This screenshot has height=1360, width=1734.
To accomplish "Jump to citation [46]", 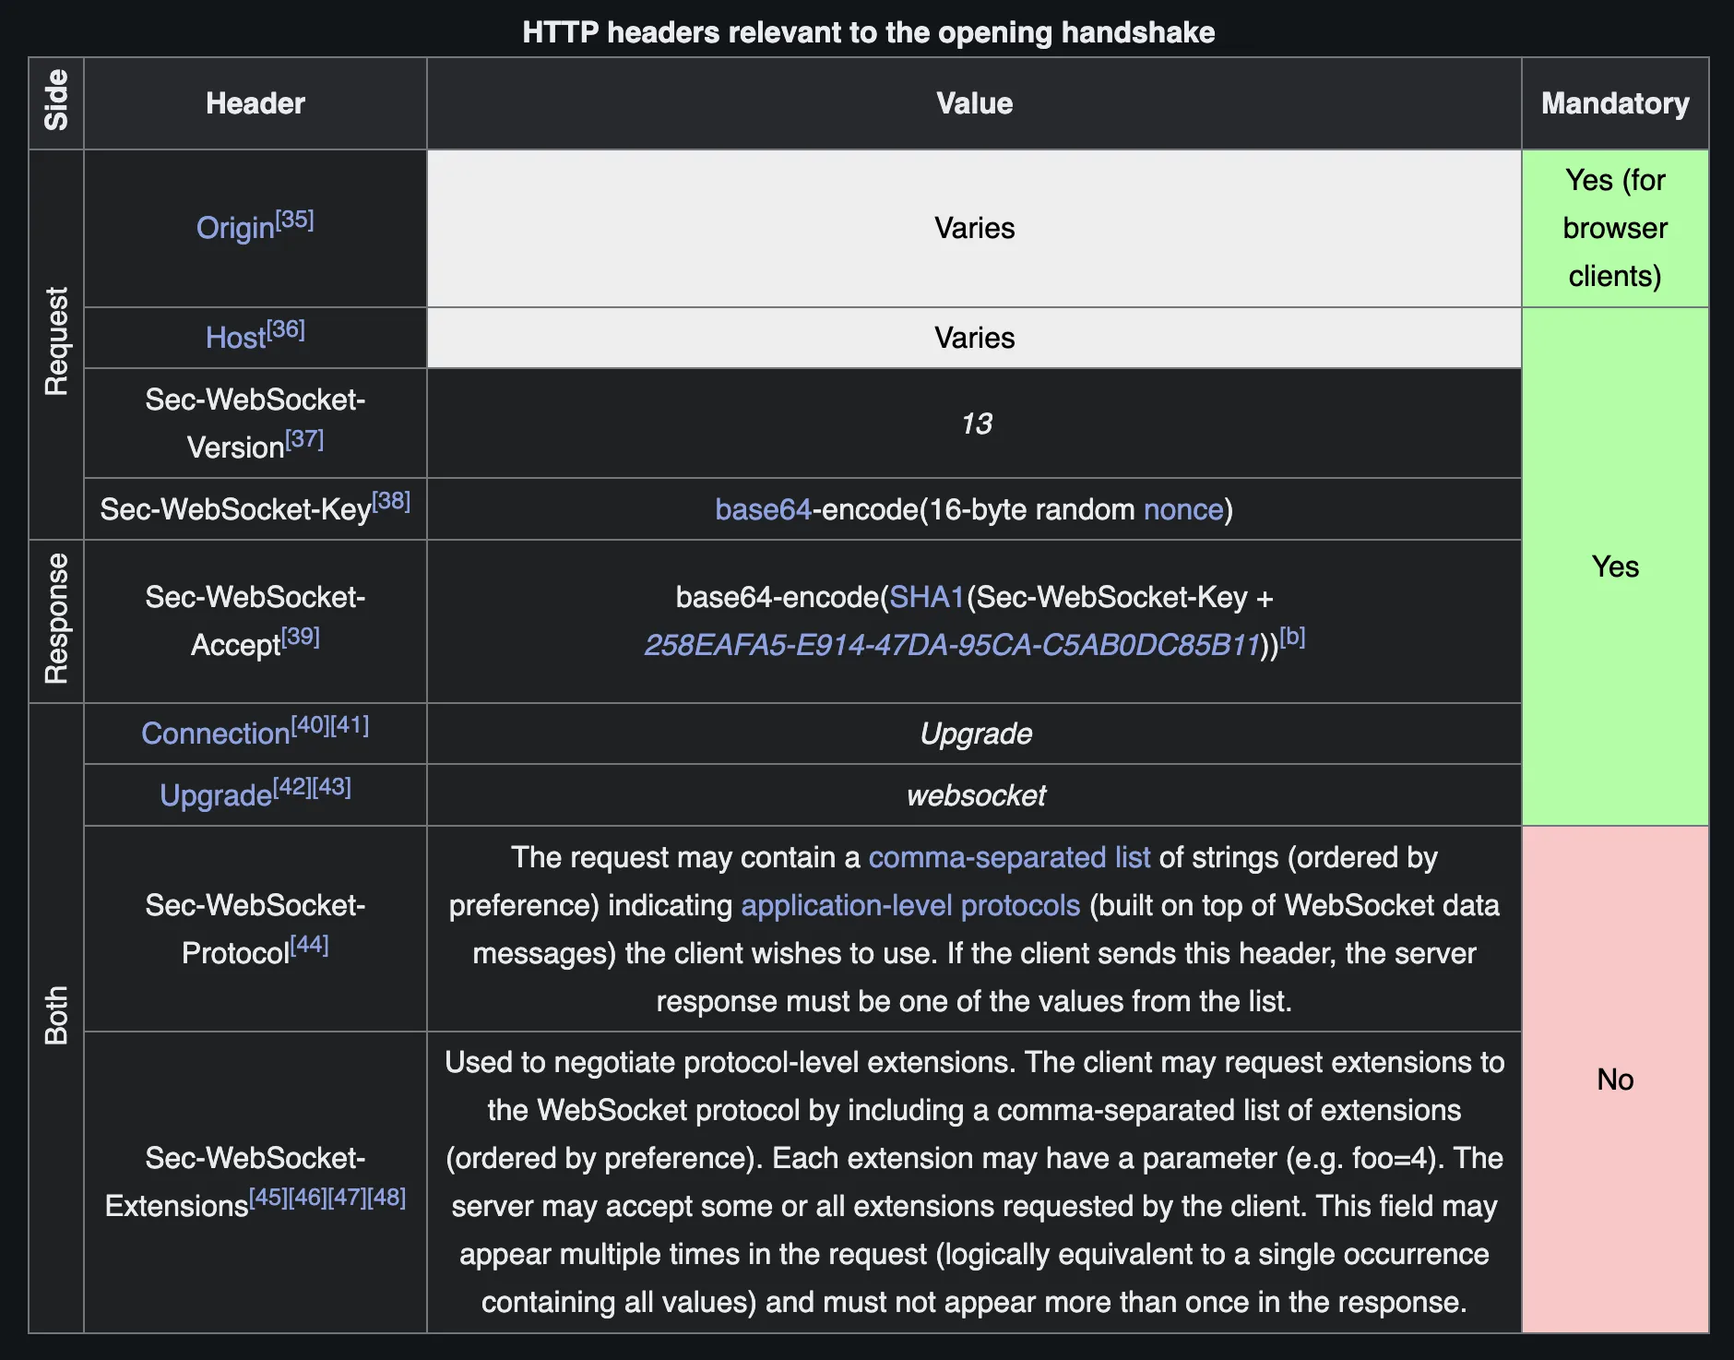I will click(308, 1198).
